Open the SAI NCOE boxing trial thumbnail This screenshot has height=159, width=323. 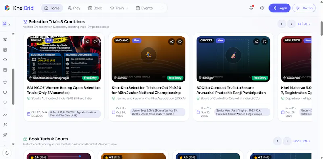(64, 59)
